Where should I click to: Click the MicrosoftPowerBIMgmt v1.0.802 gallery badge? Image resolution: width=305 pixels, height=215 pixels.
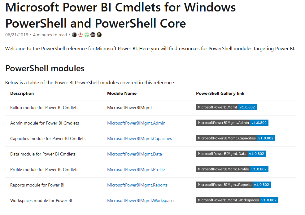pyautogui.click(x=226, y=107)
